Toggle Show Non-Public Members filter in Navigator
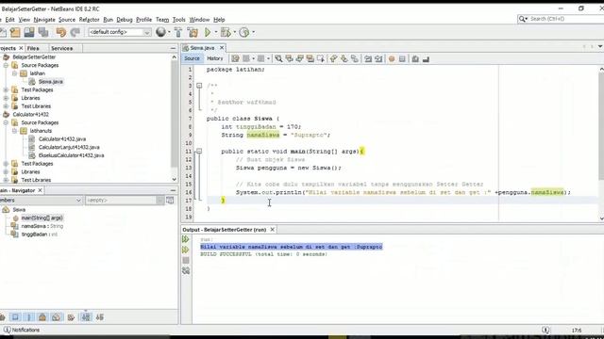Viewport: 604px width, 339px height. pyautogui.click(x=42, y=317)
